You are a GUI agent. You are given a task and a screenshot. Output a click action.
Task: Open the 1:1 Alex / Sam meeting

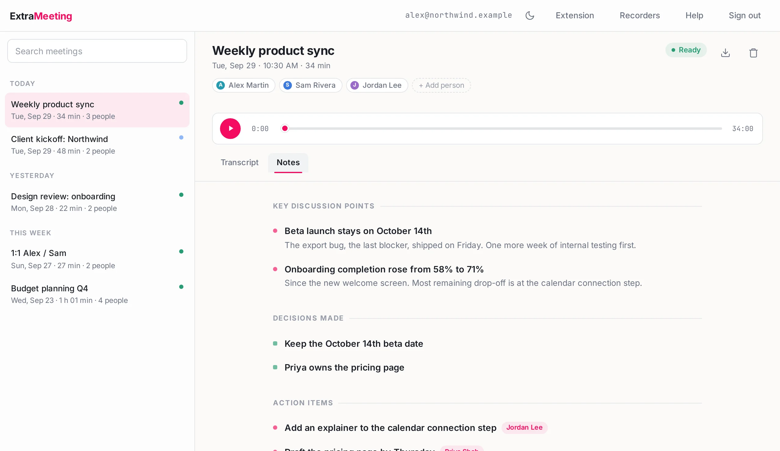[97, 259]
